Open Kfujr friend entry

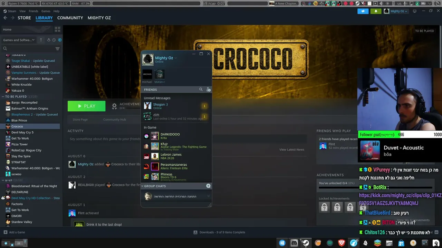pos(176,146)
